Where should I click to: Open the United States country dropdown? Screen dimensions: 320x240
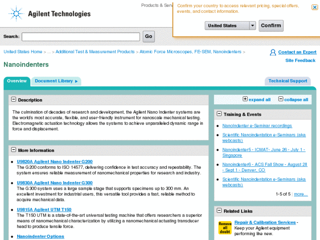point(230,26)
